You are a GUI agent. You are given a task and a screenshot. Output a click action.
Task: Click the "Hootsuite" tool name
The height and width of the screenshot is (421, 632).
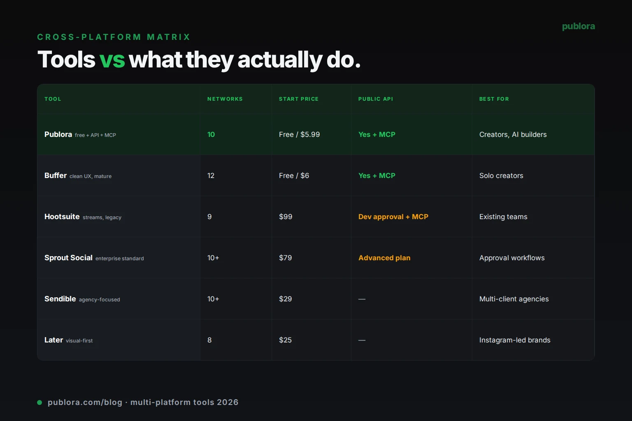[x=62, y=217]
